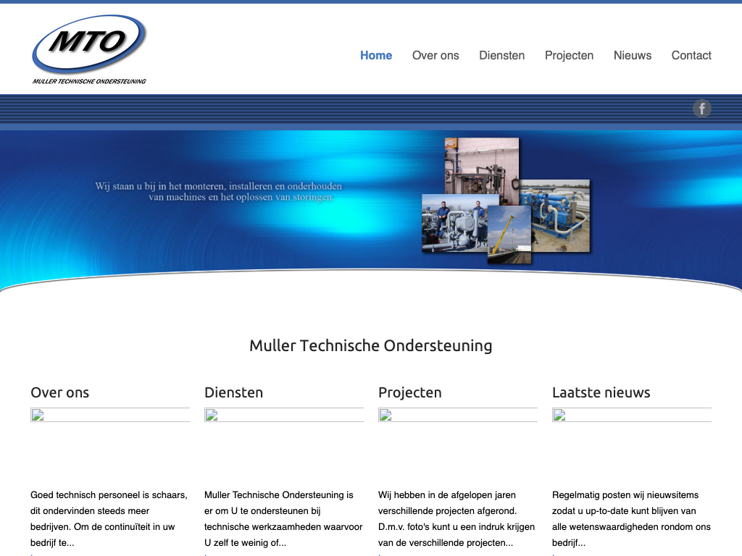Click the Over ons section heading
The width and height of the screenshot is (742, 556).
click(60, 392)
